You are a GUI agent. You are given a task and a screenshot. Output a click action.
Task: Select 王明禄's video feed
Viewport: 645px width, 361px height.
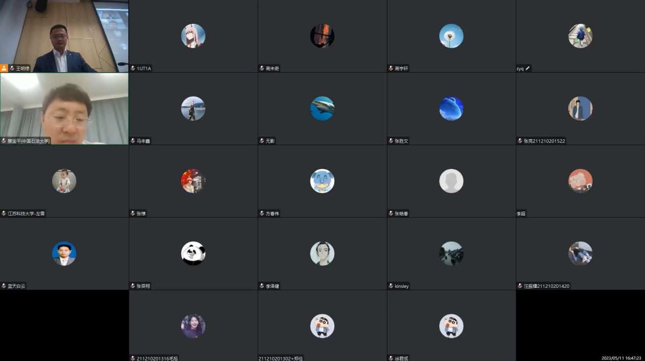(64, 36)
